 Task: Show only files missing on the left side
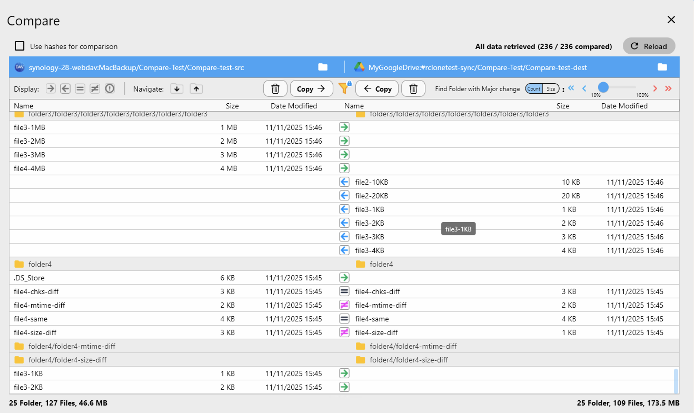coord(66,88)
